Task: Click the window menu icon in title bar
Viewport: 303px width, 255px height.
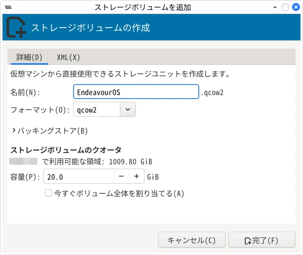Action: (x=7, y=7)
